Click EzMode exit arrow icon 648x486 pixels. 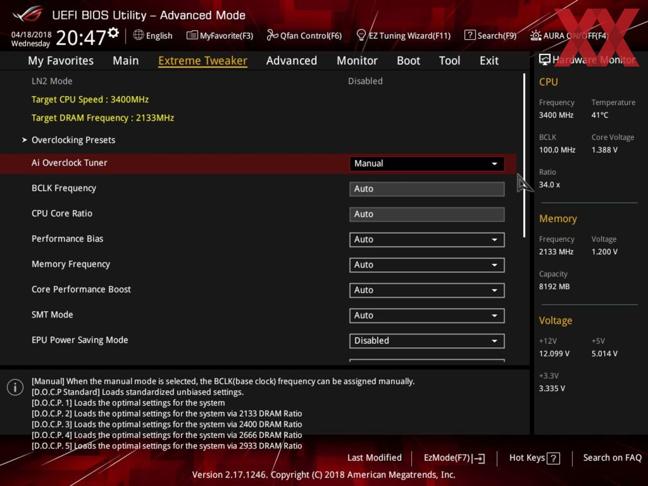pos(479,458)
